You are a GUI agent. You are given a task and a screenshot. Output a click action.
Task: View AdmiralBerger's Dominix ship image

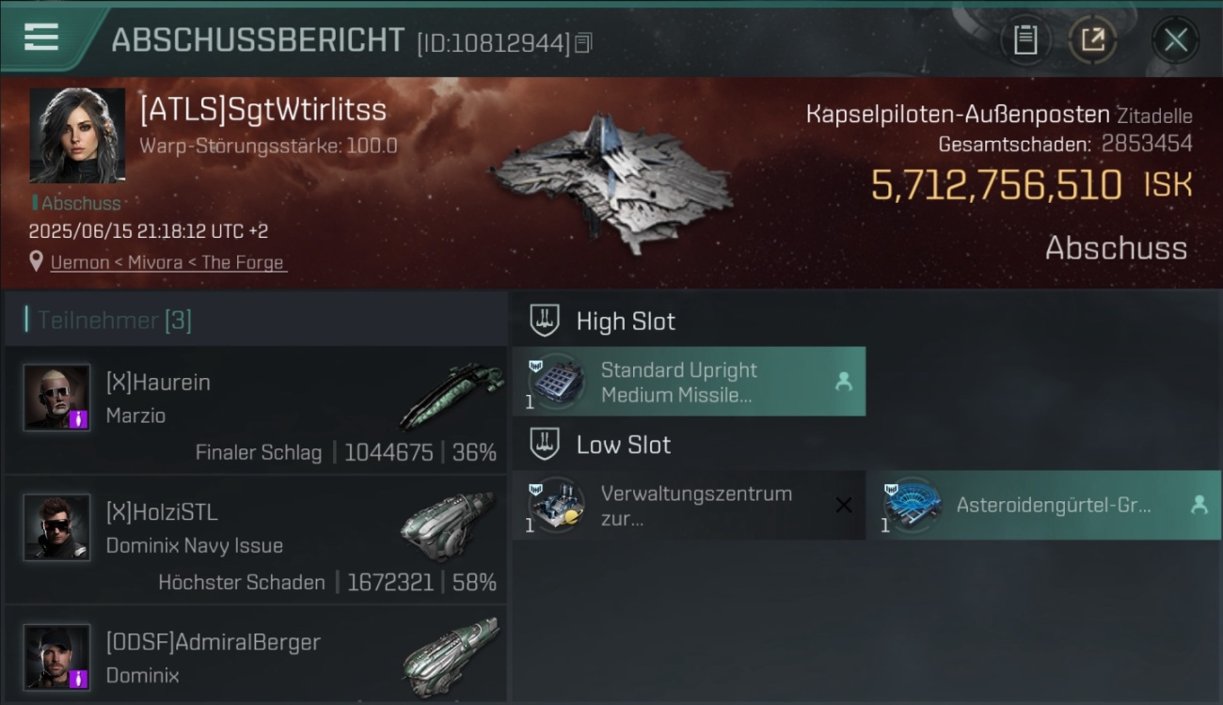[451, 656]
